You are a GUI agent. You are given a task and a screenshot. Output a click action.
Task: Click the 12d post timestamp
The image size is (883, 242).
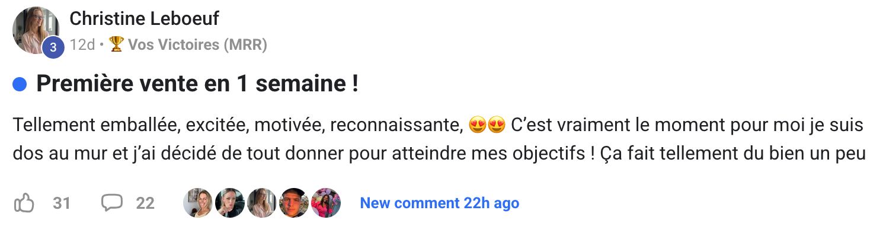pyautogui.click(x=82, y=45)
